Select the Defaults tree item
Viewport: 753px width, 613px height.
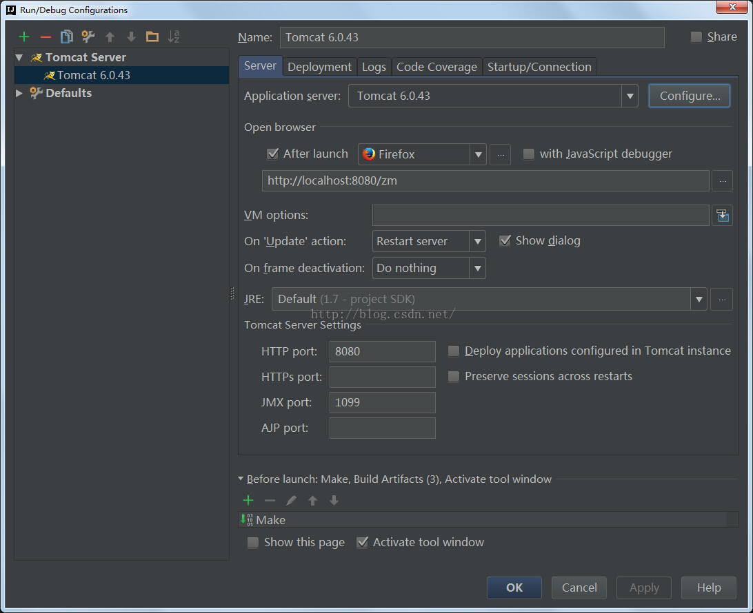tap(68, 93)
